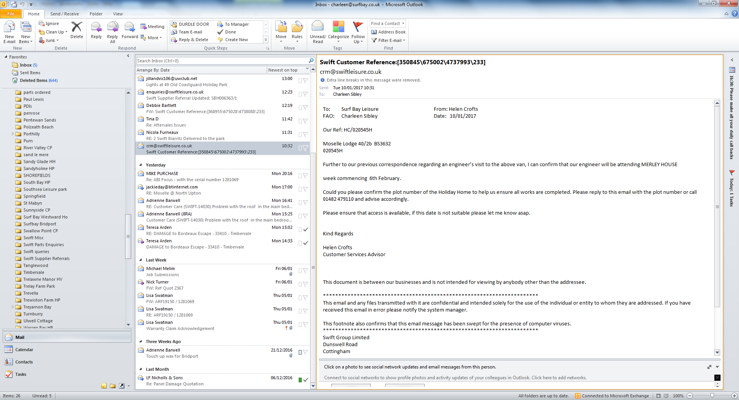Open the Follow Up flag menu

[358, 32]
